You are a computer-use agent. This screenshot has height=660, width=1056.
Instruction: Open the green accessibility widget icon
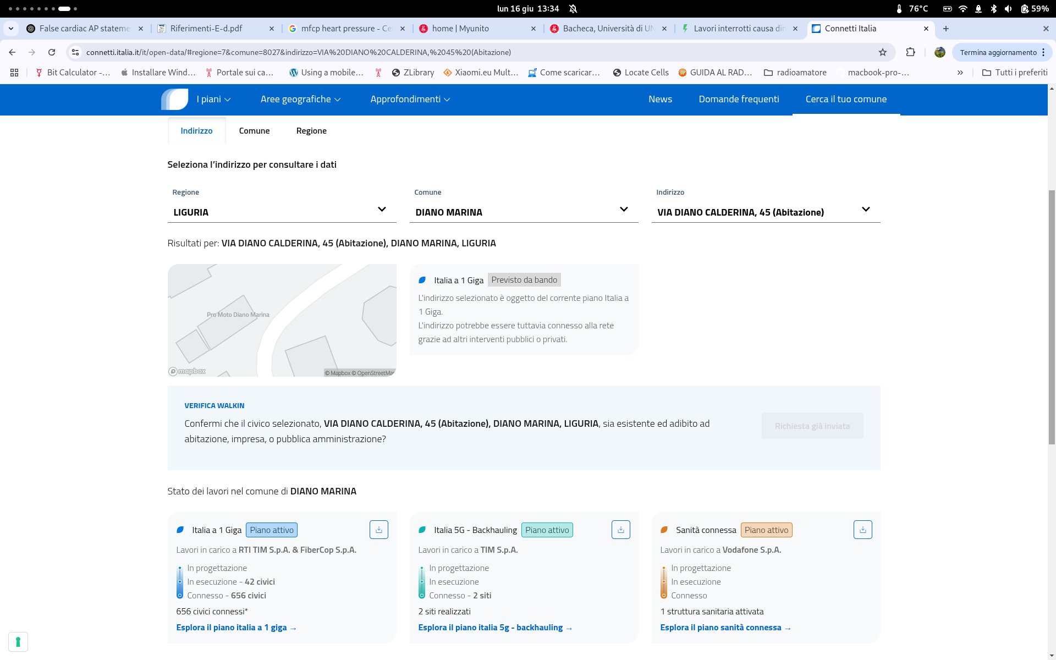(x=18, y=641)
